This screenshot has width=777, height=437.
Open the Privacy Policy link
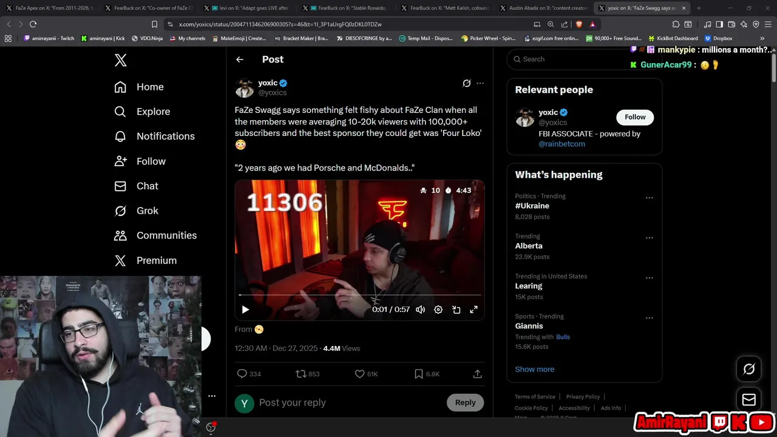pos(583,397)
